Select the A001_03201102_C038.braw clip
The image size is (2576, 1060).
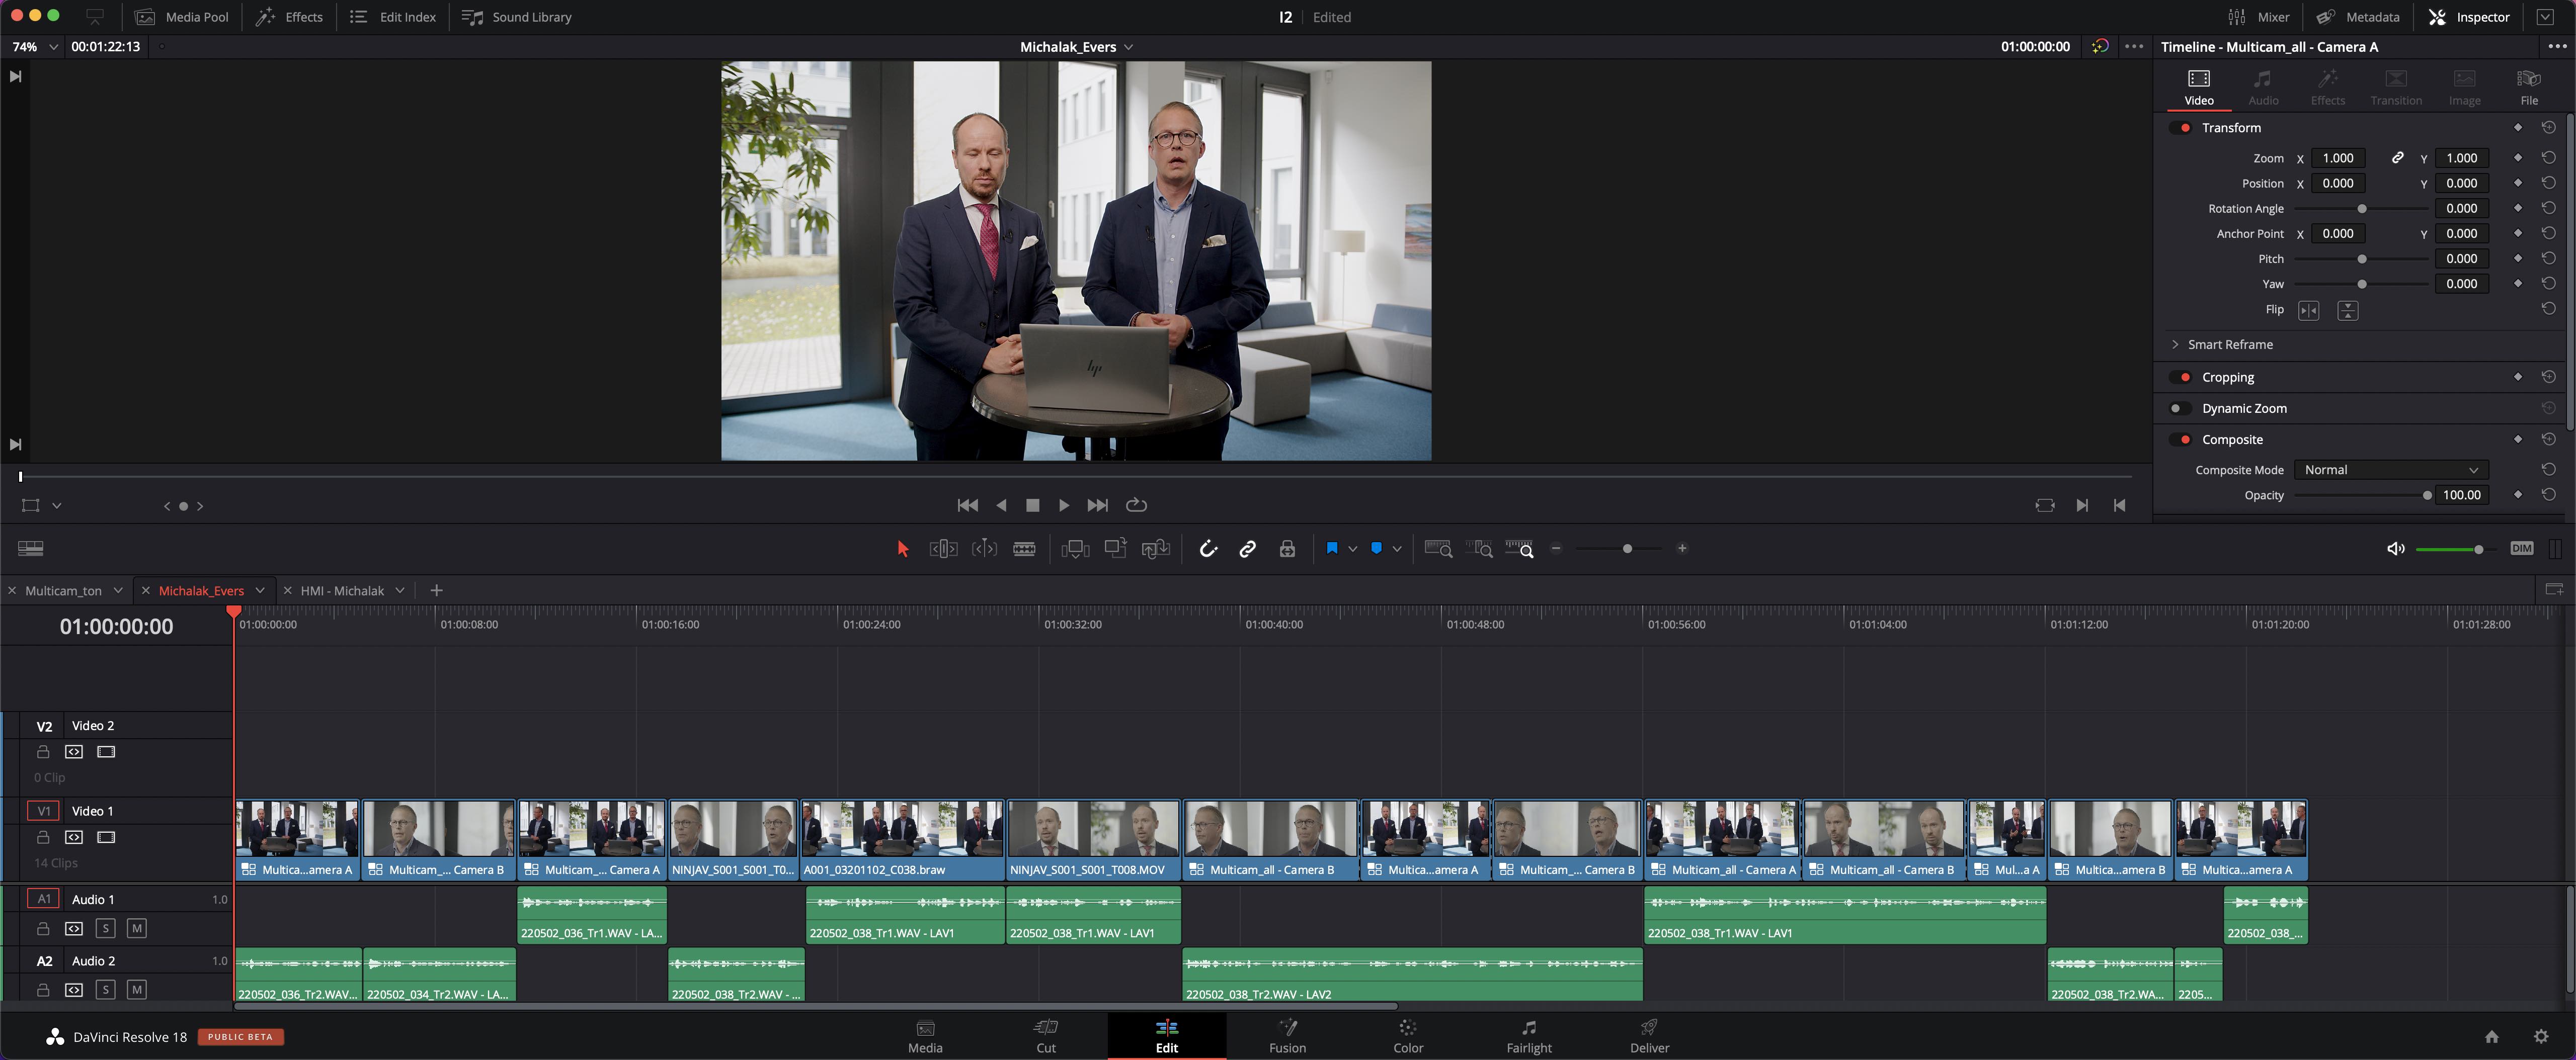[x=903, y=840]
